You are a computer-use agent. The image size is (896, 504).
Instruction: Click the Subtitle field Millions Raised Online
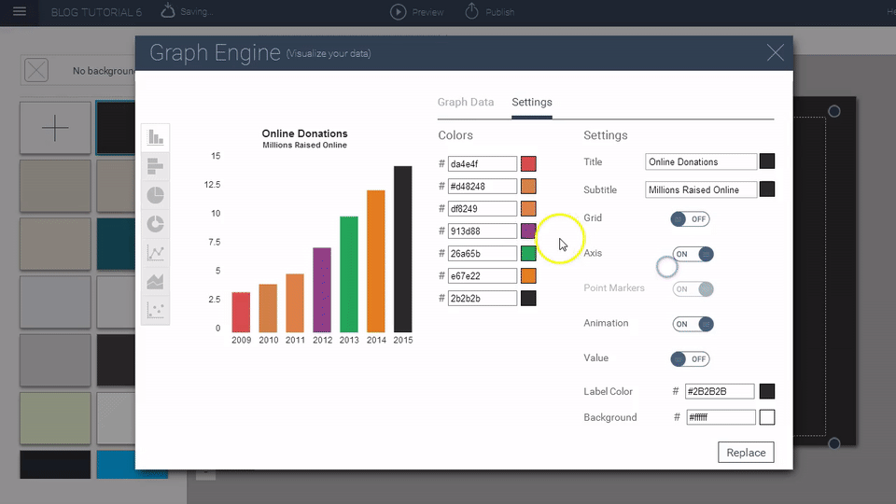coord(701,189)
